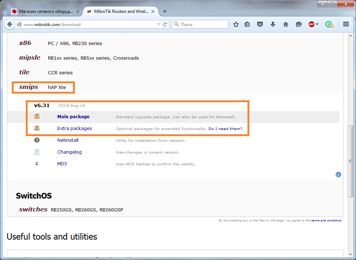The height and width of the screenshot is (260, 356).
Task: Click the blue help question mark icon
Action: point(338,175)
